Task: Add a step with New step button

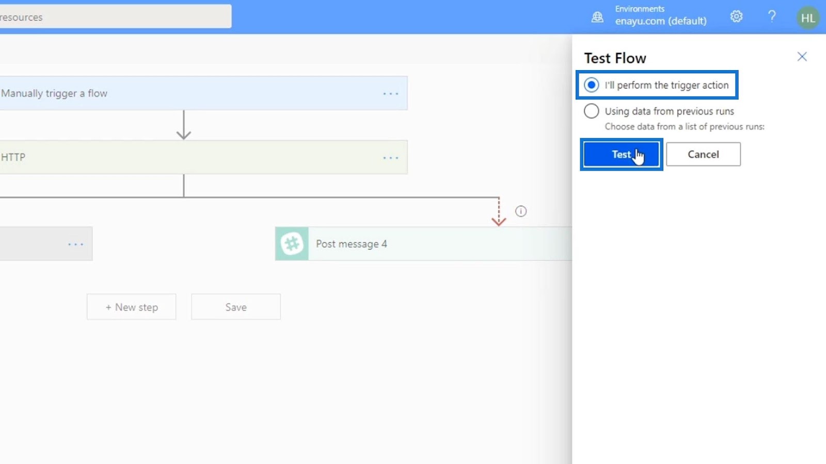Action: [x=131, y=307]
